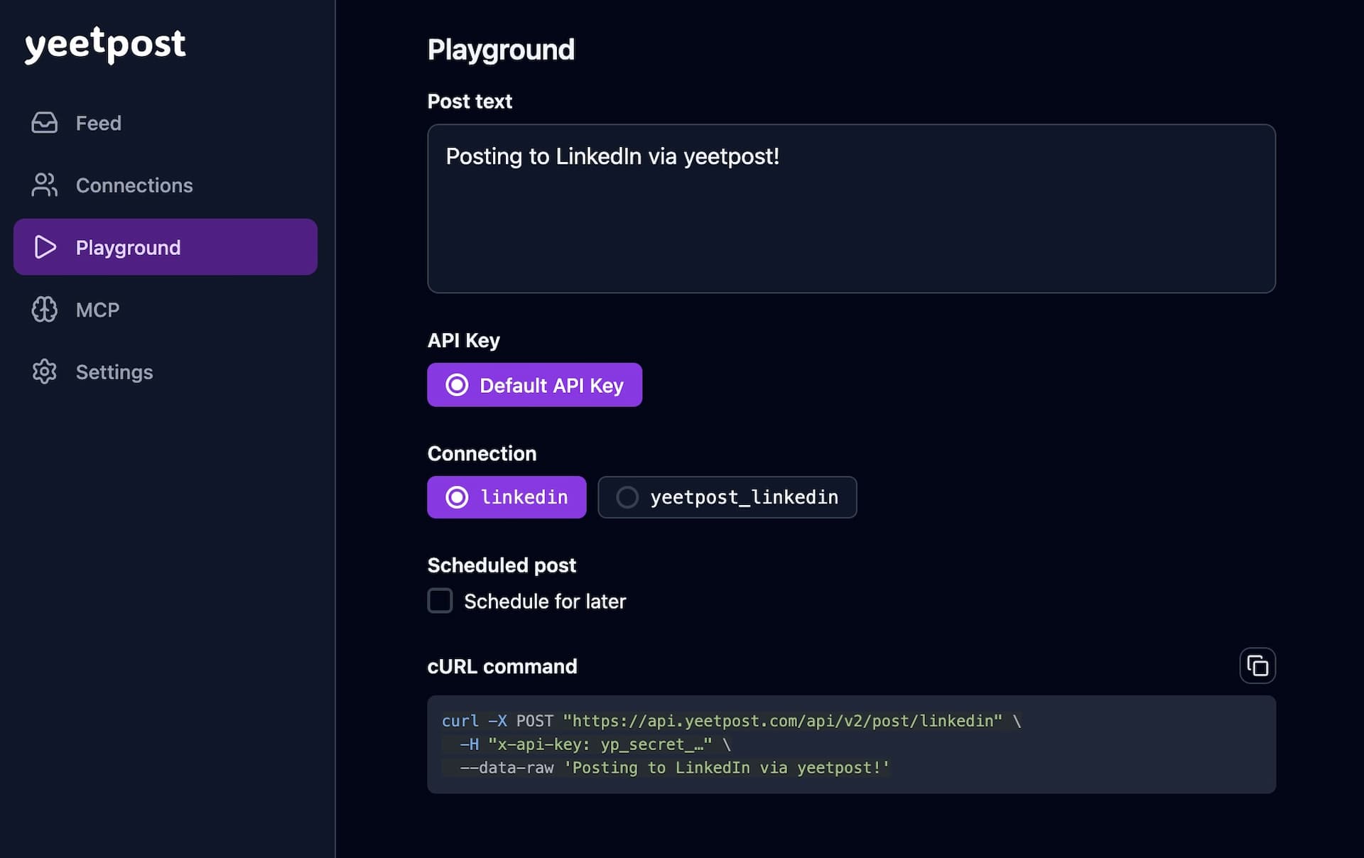1364x858 pixels.
Task: Click the yeetpost logo
Action: (105, 44)
